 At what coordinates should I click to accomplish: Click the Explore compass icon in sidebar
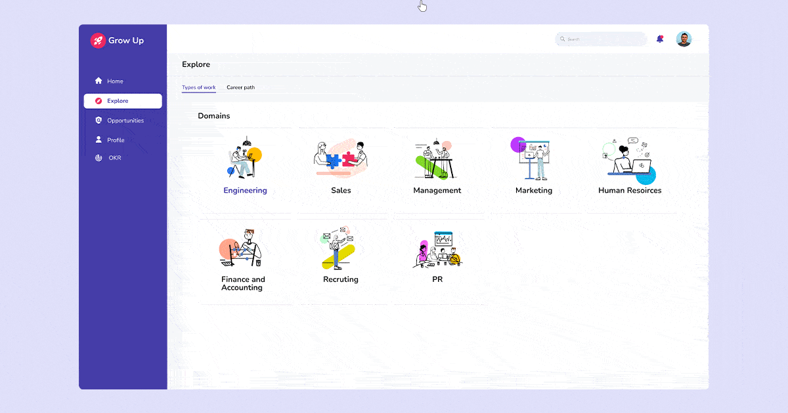98,101
